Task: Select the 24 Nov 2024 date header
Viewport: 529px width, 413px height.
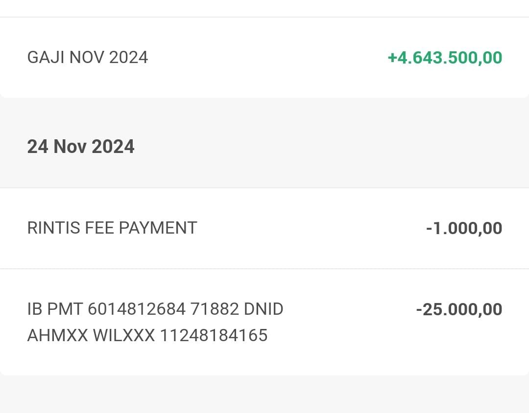Action: click(81, 147)
